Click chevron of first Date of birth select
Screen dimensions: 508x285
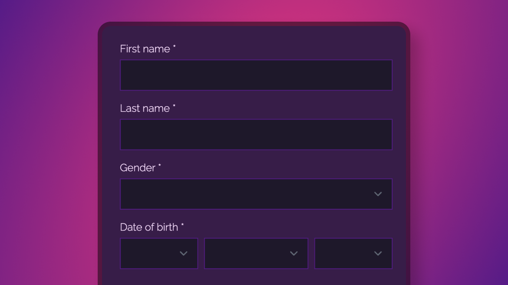pyautogui.click(x=183, y=253)
